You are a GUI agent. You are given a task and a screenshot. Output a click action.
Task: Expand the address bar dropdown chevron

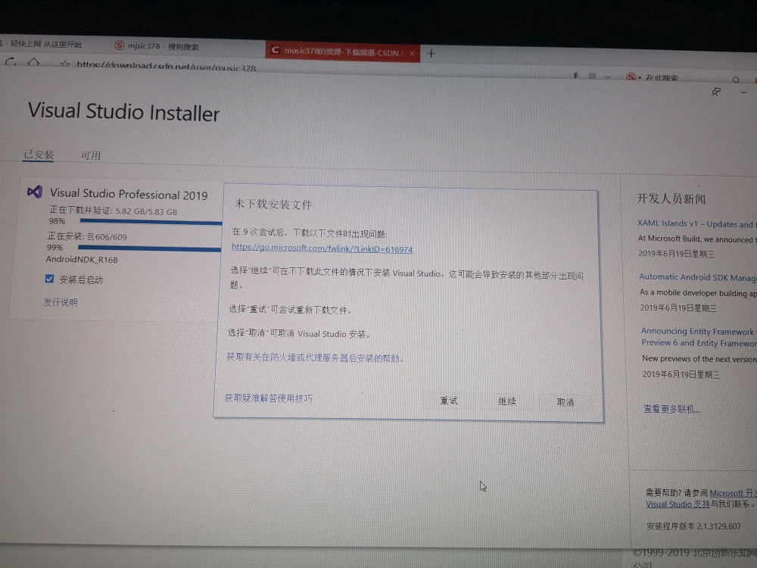(608, 76)
